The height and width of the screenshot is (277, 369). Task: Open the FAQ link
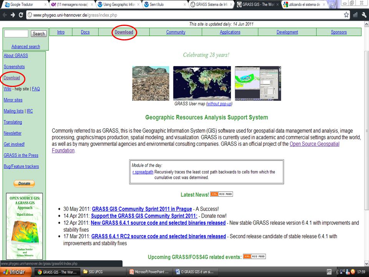(36, 89)
